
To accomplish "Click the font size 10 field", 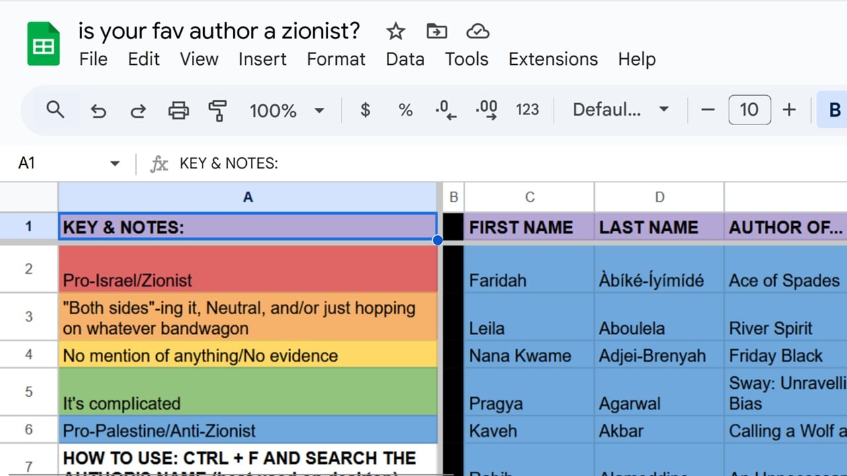I will [749, 110].
